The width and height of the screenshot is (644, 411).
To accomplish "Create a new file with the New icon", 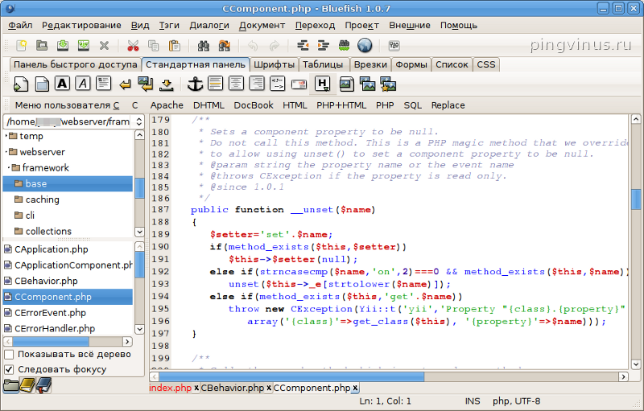I will 21,45.
